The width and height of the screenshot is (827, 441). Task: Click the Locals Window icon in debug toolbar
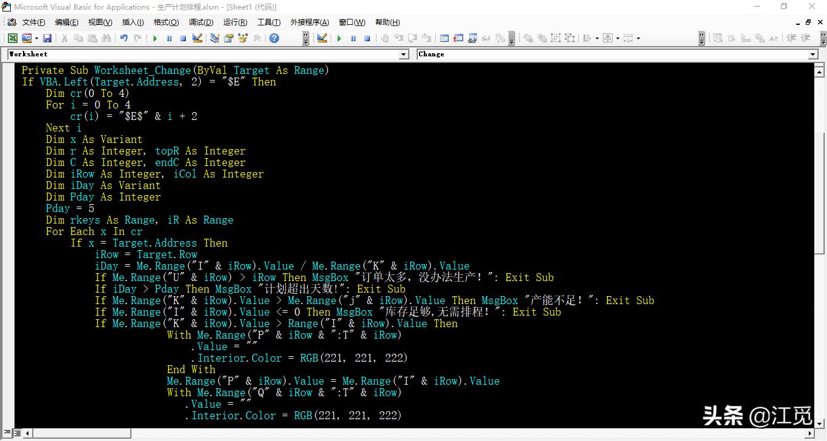[x=444, y=38]
